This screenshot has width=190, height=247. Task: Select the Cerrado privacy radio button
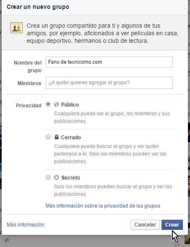click(48, 137)
